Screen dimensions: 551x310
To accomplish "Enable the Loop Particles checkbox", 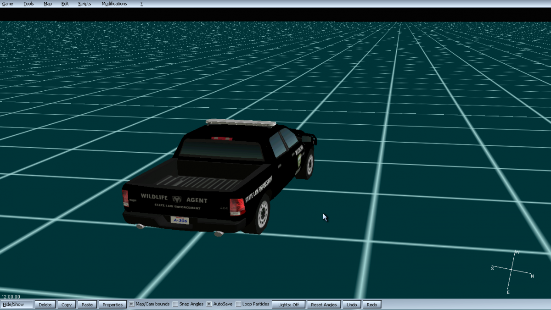I will click(x=238, y=304).
